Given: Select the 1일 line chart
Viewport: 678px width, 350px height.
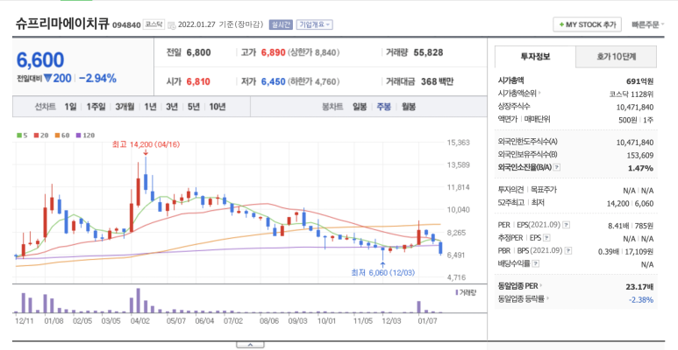Looking at the screenshot, I should [x=70, y=107].
